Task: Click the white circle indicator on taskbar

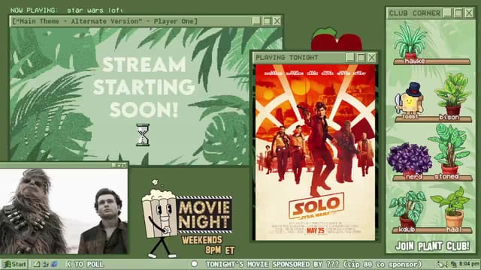Action: [x=194, y=263]
